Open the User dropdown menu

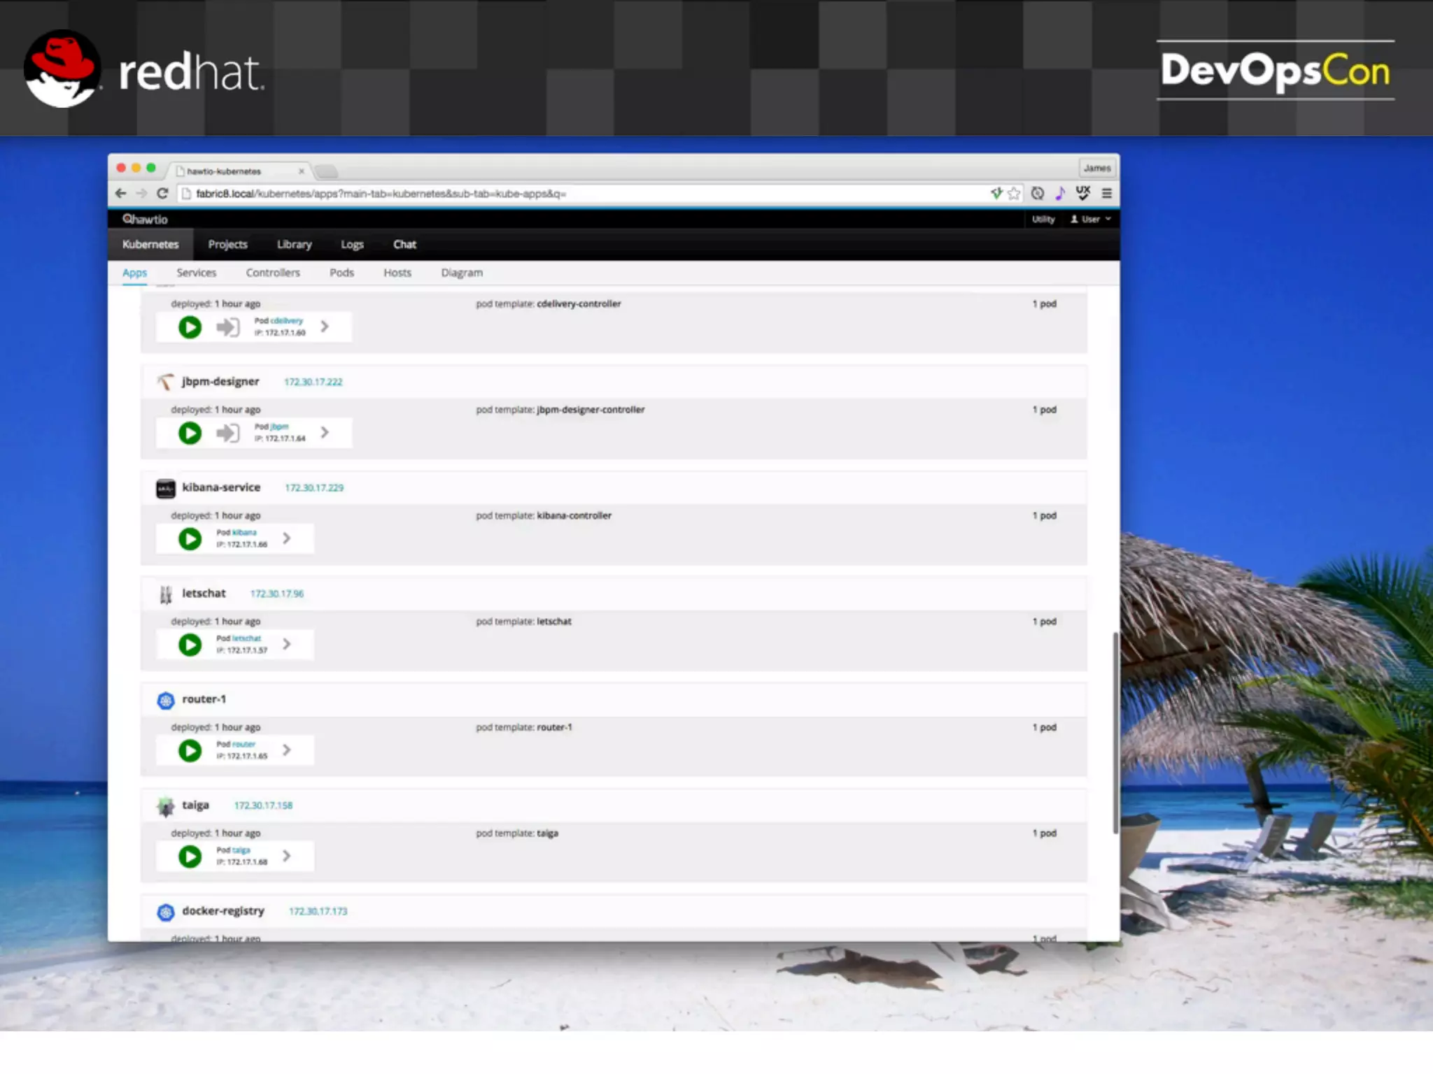(1090, 220)
